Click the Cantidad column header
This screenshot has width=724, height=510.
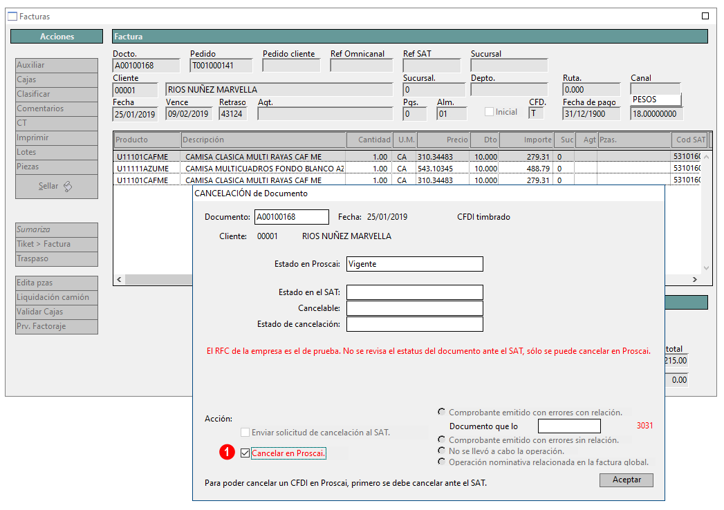point(369,140)
